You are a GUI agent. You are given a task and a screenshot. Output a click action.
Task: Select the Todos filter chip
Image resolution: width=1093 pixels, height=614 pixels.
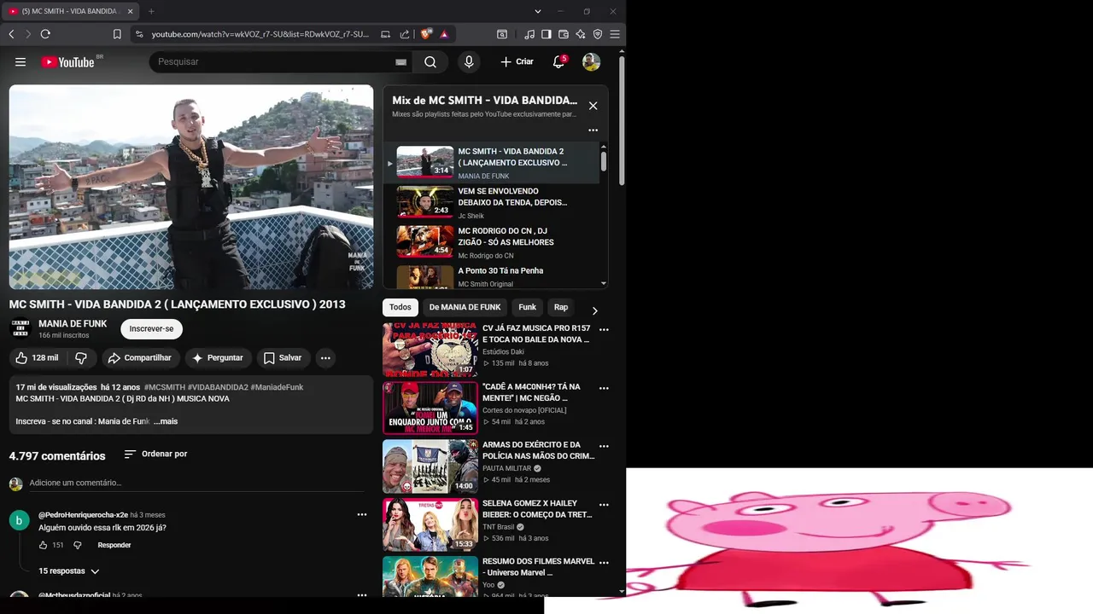click(x=400, y=307)
